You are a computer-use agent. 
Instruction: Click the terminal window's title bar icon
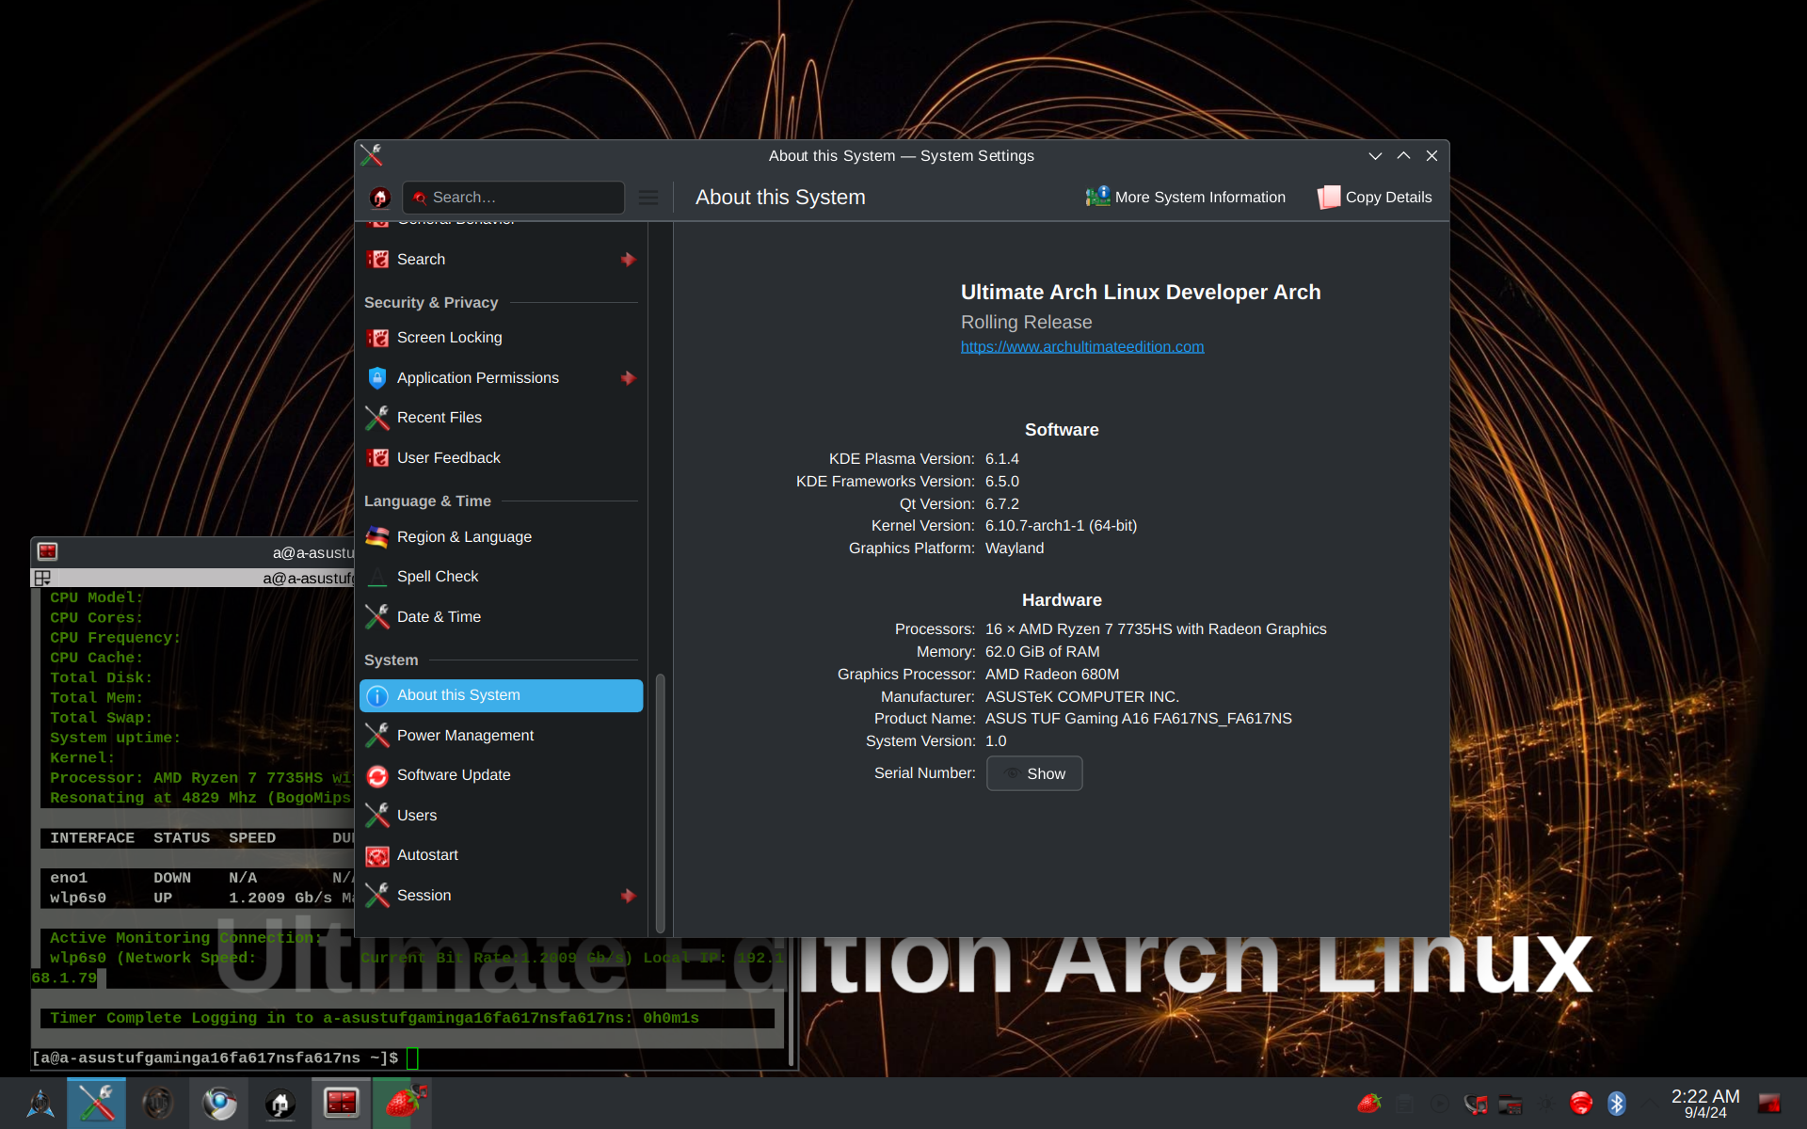pyautogui.click(x=47, y=552)
